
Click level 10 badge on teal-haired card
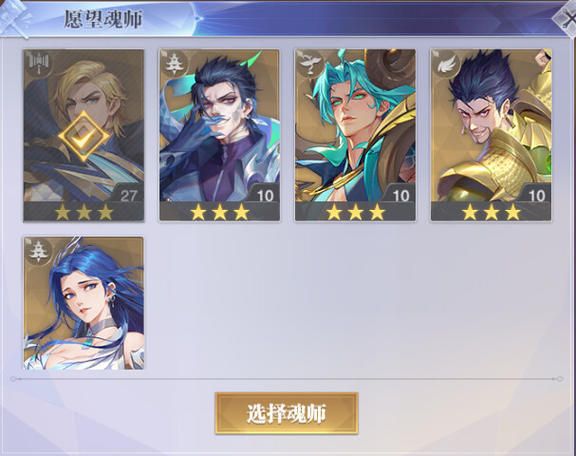pos(400,196)
